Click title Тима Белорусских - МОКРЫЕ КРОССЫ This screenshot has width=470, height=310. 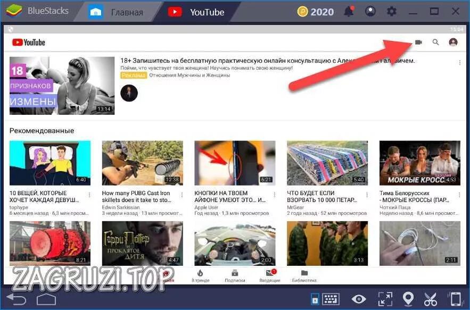click(x=415, y=197)
